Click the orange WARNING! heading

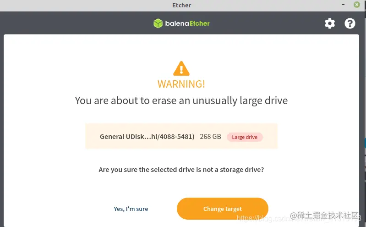(181, 84)
